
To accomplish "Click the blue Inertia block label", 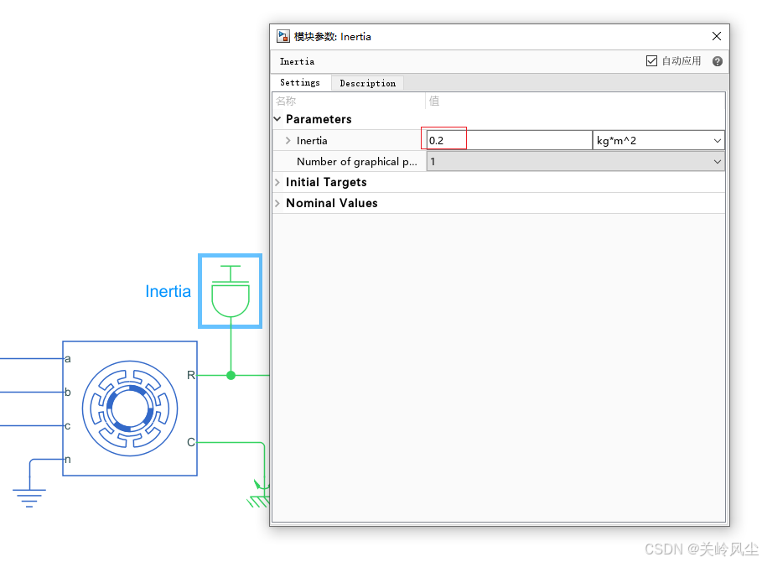I will pos(168,291).
